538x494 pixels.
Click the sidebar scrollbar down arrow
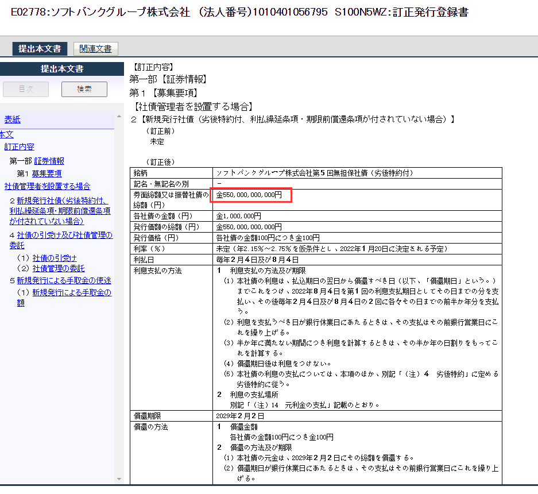pyautogui.click(x=119, y=478)
